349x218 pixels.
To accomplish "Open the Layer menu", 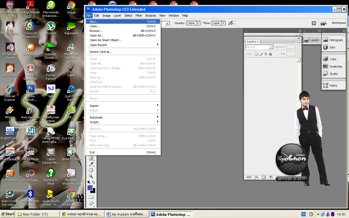I will click(117, 16).
